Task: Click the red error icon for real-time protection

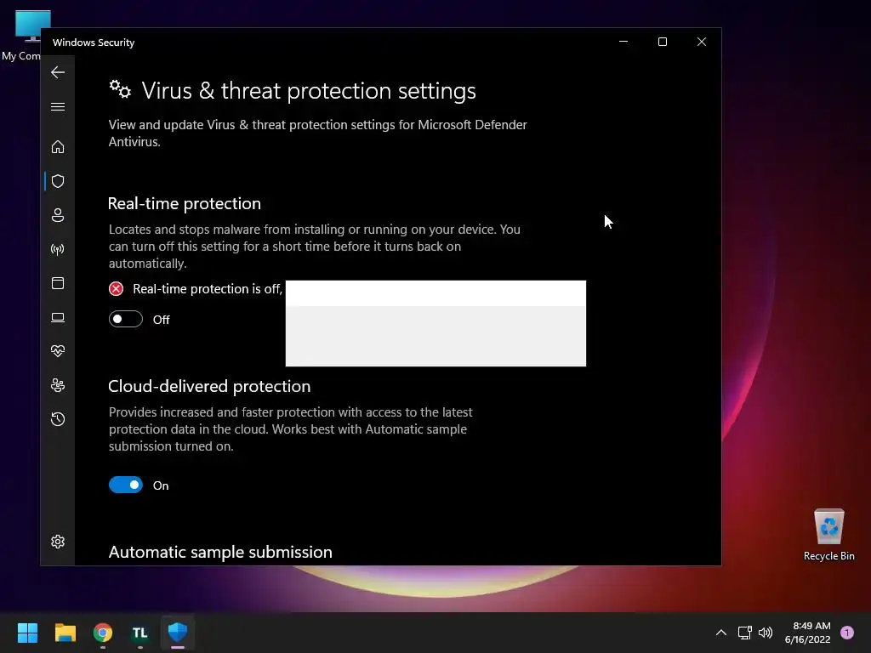Action: coord(116,289)
